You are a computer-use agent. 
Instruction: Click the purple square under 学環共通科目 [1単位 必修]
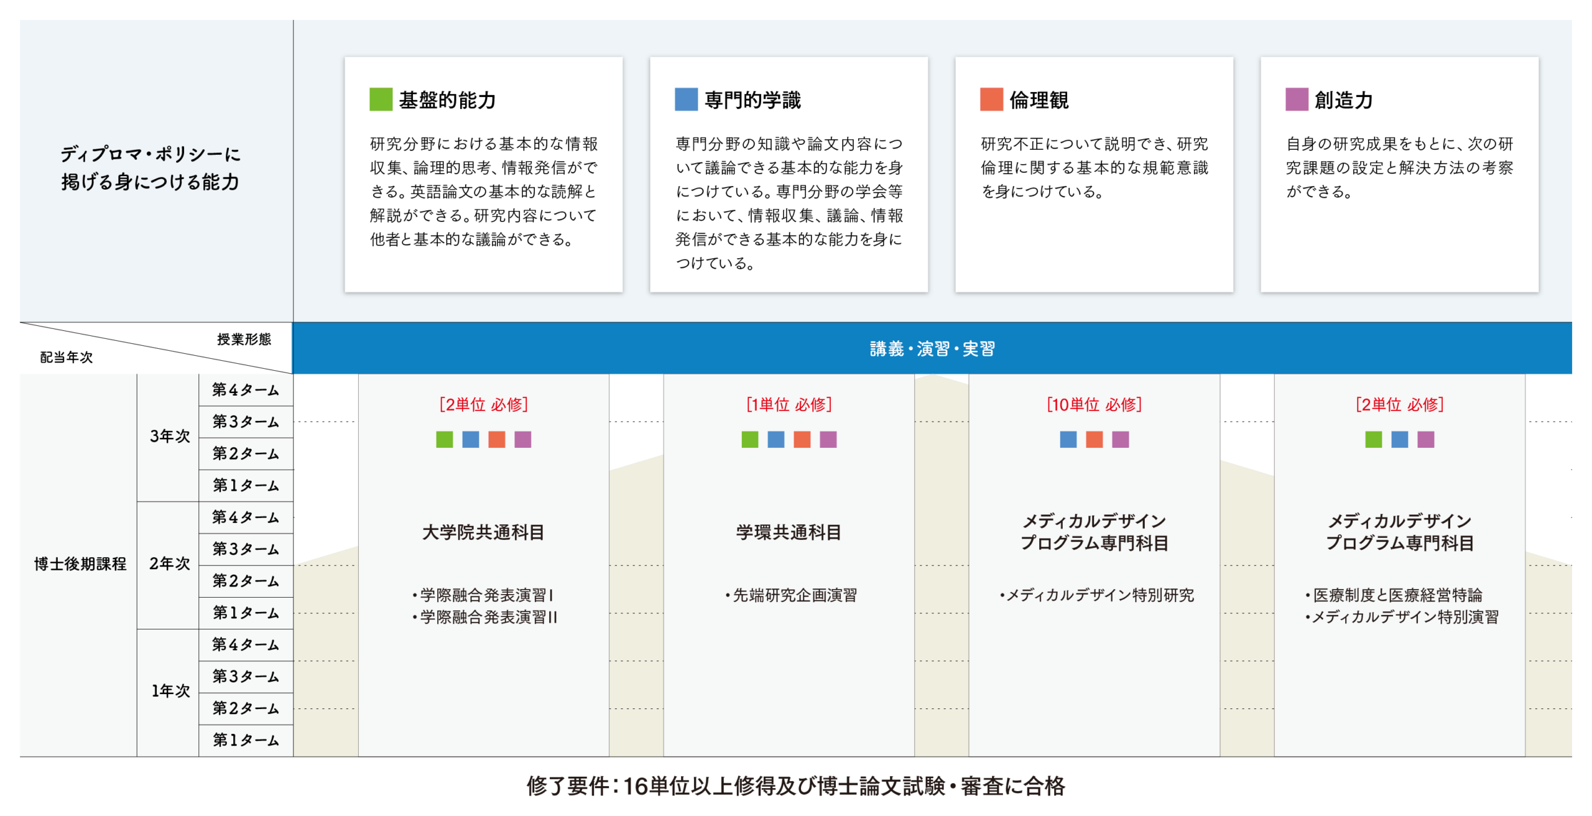(x=828, y=439)
